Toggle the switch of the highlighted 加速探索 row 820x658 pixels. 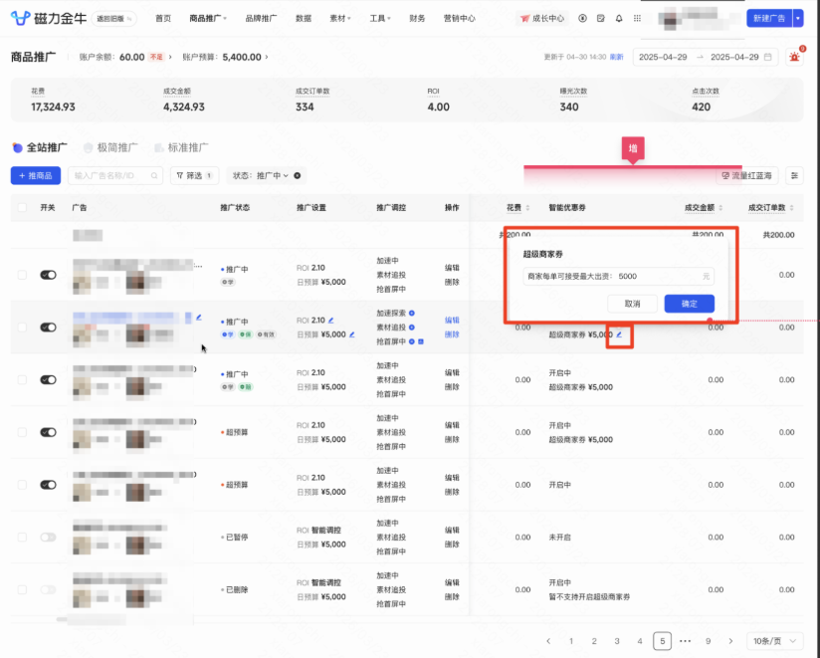point(48,328)
